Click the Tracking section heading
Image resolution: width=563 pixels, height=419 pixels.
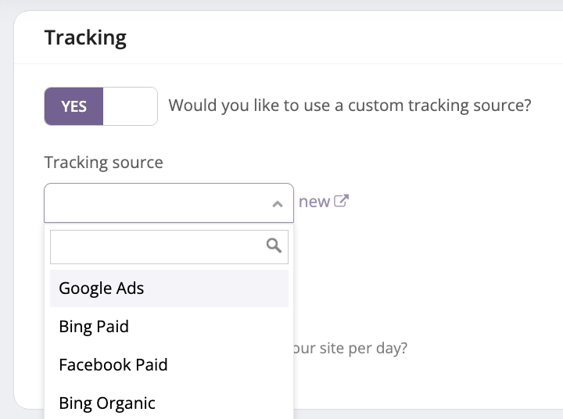(85, 38)
